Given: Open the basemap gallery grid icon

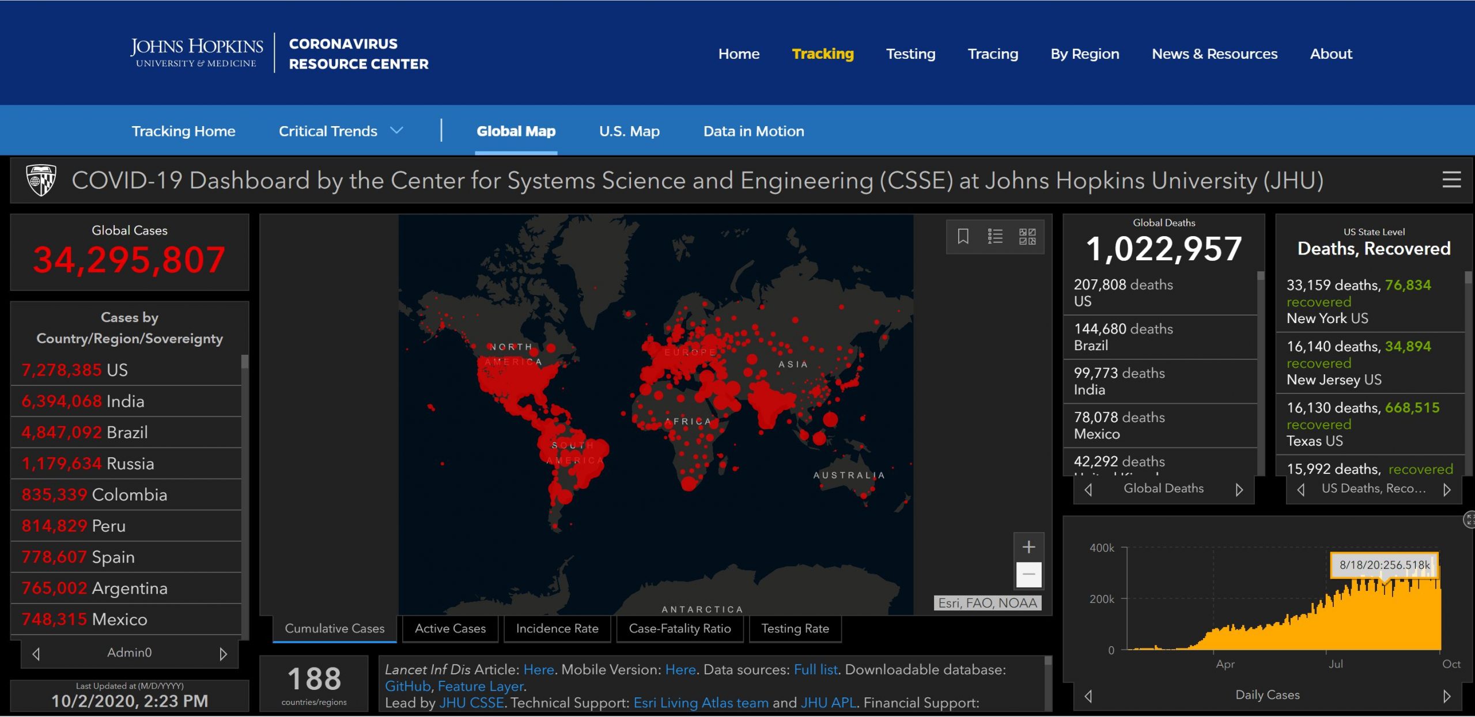Looking at the screenshot, I should (x=1027, y=236).
